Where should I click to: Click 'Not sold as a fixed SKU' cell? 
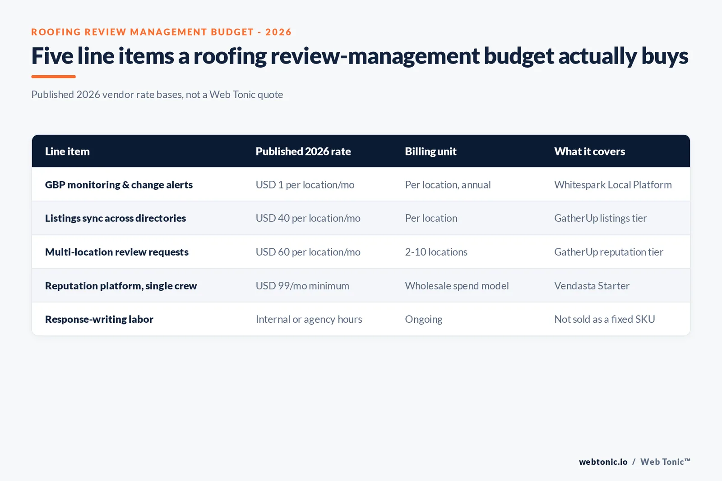tap(605, 319)
